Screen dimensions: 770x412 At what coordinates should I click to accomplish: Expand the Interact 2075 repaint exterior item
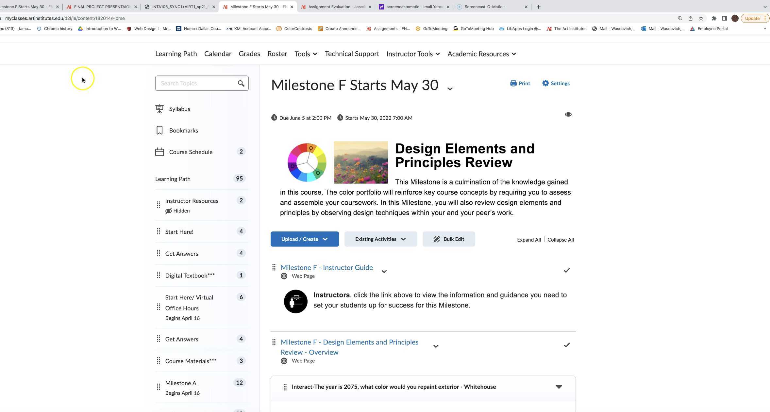(559, 387)
